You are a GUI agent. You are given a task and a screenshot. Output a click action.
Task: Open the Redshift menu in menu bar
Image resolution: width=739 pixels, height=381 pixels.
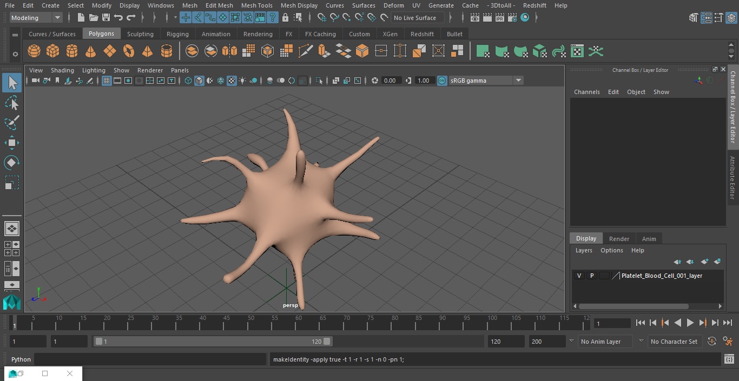(535, 5)
